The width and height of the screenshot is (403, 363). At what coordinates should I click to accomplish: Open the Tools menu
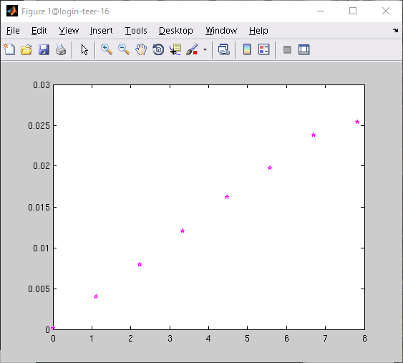[x=136, y=31]
